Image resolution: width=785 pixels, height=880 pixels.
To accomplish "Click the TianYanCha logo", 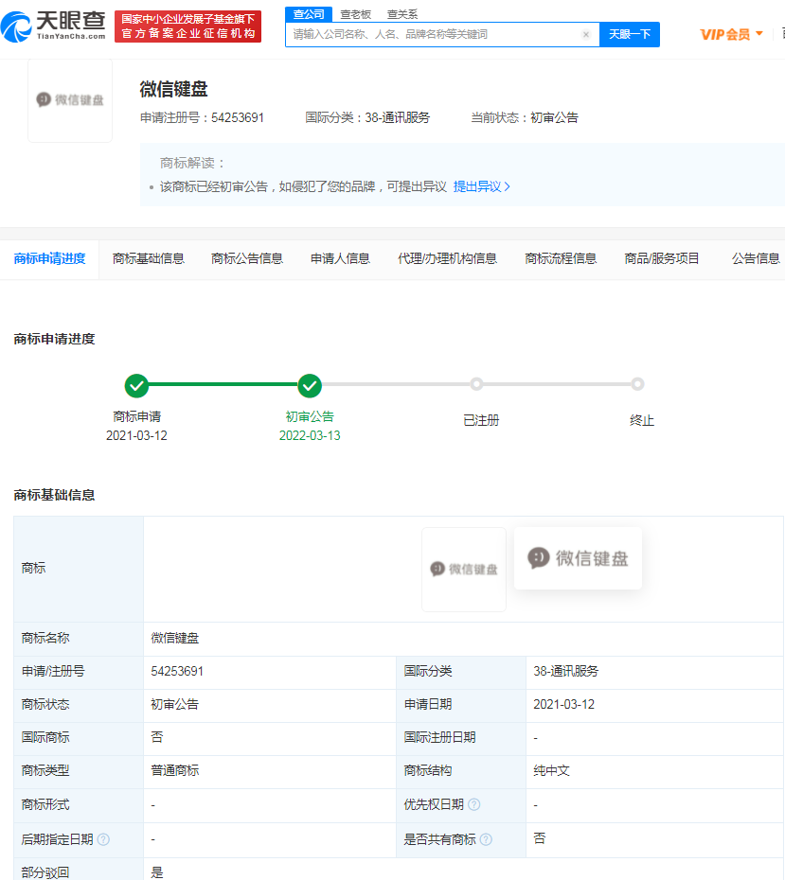I will coord(53,26).
